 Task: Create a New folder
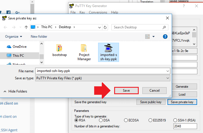click(39, 37)
